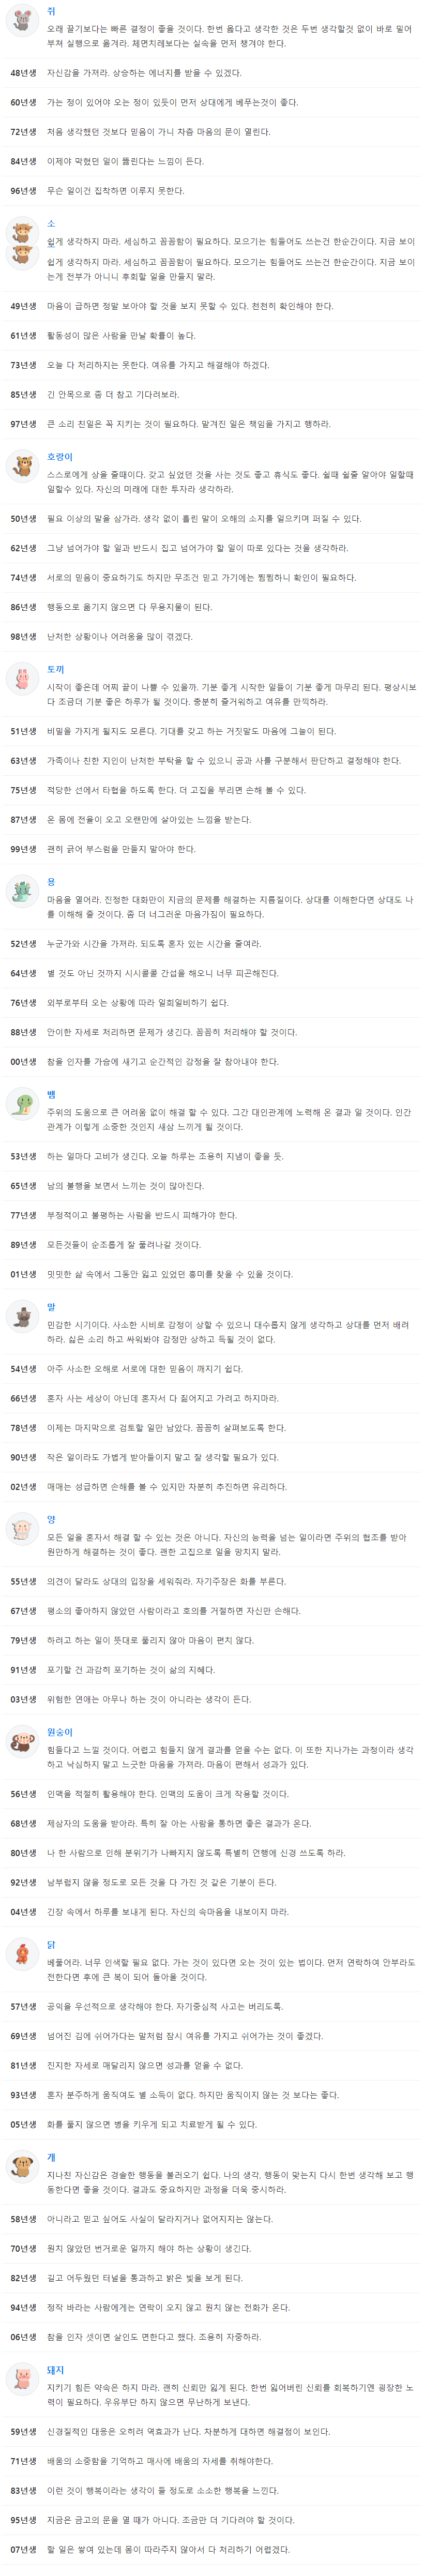Click the green dragon zodiac icon

pyautogui.click(x=22, y=892)
